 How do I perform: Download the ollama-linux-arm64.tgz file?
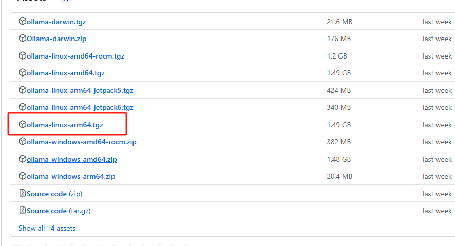click(x=65, y=125)
